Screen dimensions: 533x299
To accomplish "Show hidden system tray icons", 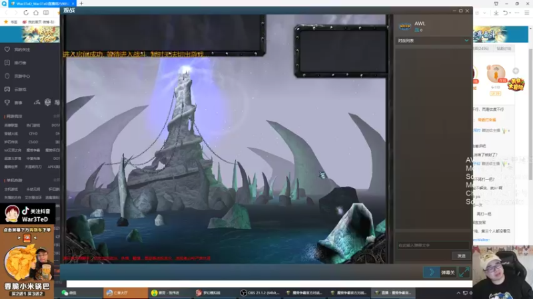I will click(458, 293).
